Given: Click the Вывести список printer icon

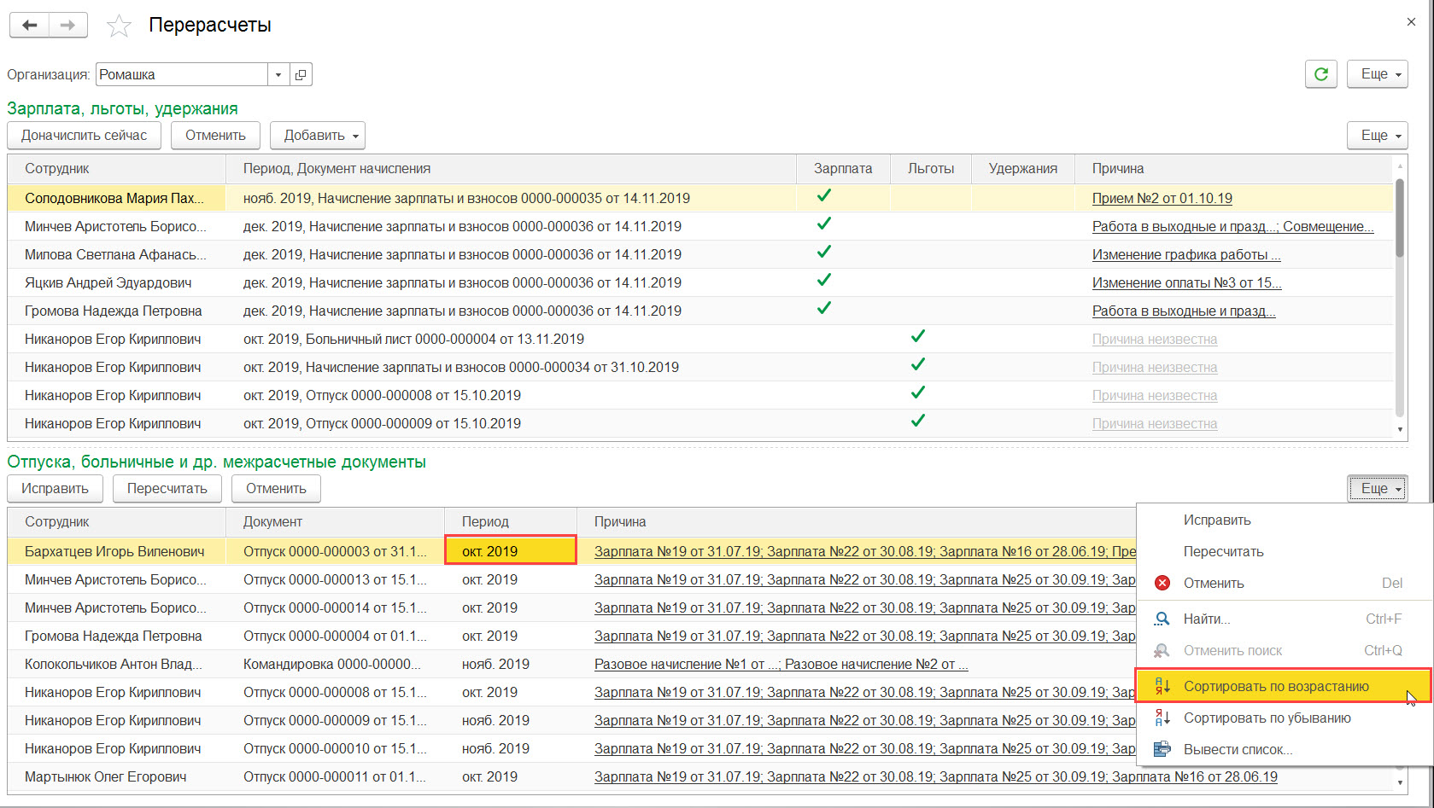Looking at the screenshot, I should (1162, 749).
